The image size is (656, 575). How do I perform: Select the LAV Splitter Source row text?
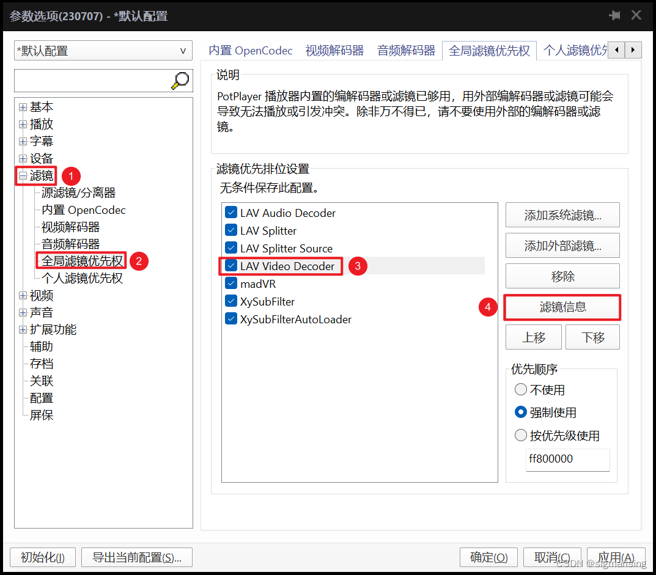286,249
